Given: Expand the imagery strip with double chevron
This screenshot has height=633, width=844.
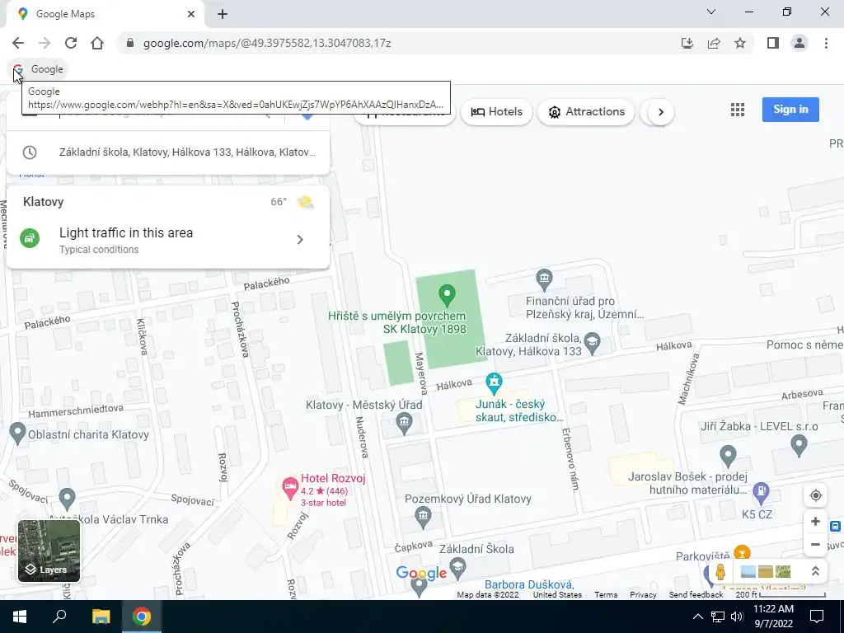Looking at the screenshot, I should click(815, 572).
